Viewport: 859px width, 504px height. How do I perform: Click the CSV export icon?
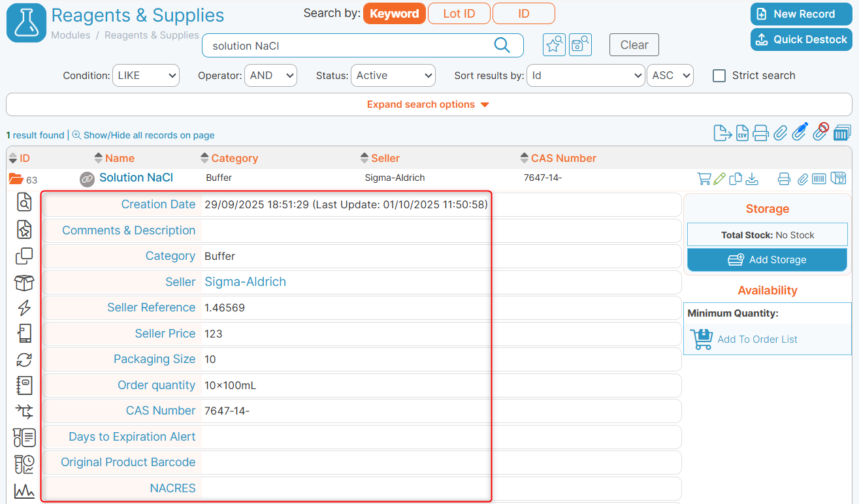[x=742, y=133]
